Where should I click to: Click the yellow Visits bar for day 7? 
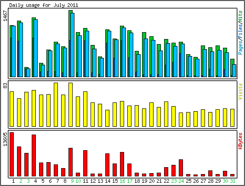[x=56, y=105]
